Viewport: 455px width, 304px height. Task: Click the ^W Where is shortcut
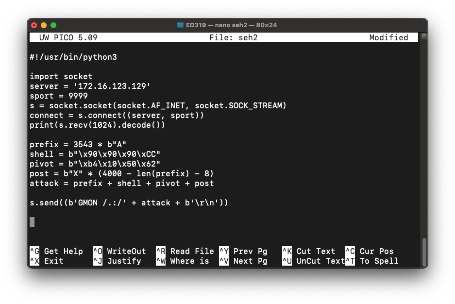coord(183,261)
